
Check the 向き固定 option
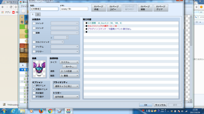[x=34, y=93]
